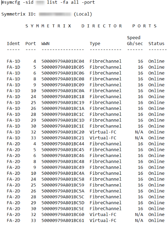Viewport: 168px width, 227px height.
Task: Select WWN 50000979A801BC49
Action: coord(63,167)
